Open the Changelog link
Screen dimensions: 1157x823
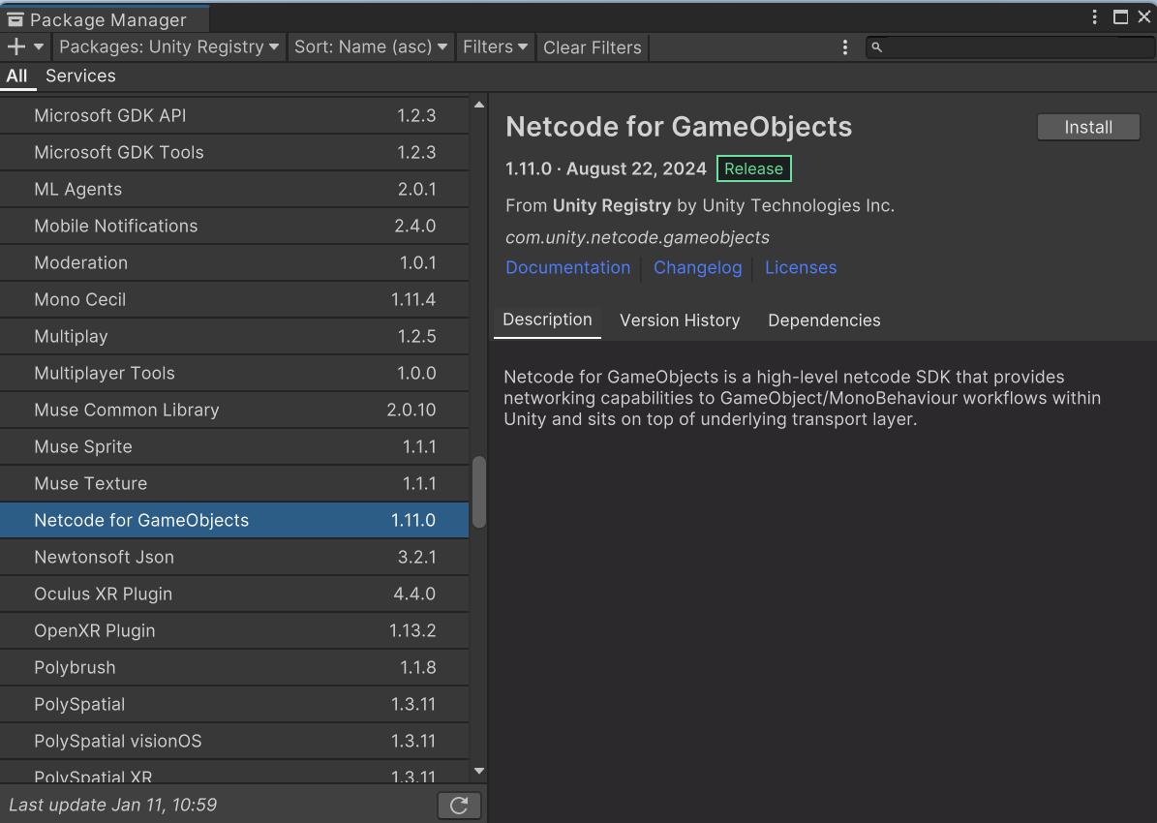(x=697, y=268)
